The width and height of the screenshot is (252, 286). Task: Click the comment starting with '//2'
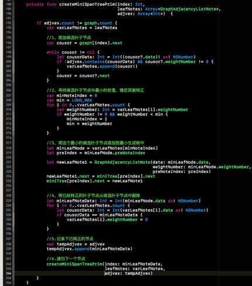(x=95, y=90)
